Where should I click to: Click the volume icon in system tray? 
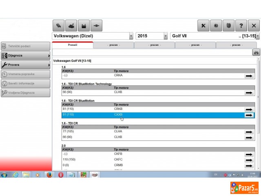point(243,175)
